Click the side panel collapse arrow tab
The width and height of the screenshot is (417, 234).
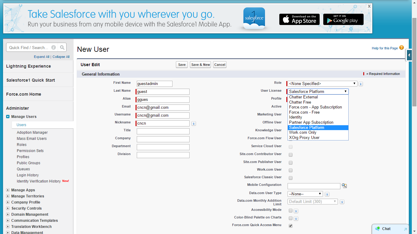[409, 55]
